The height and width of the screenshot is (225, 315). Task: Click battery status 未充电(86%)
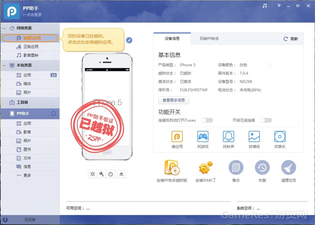coord(250,90)
